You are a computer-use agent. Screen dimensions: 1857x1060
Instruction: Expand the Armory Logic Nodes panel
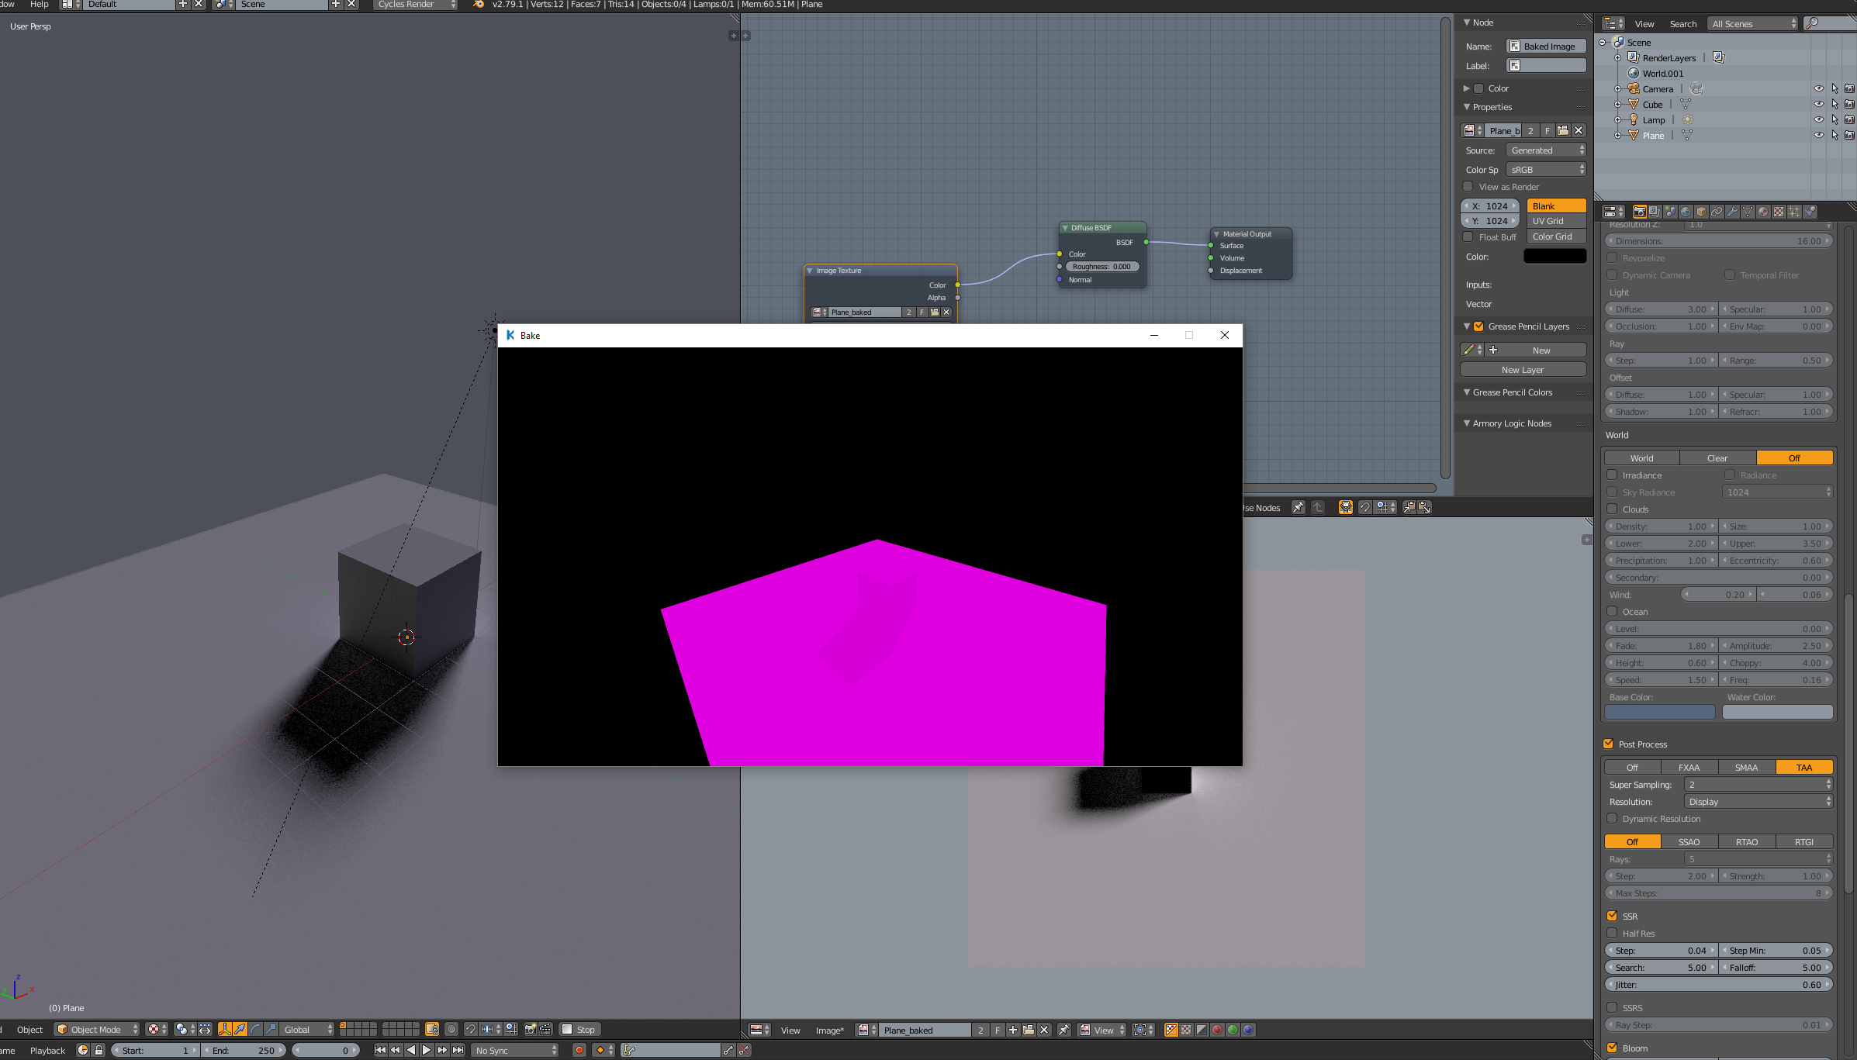pyautogui.click(x=1467, y=423)
